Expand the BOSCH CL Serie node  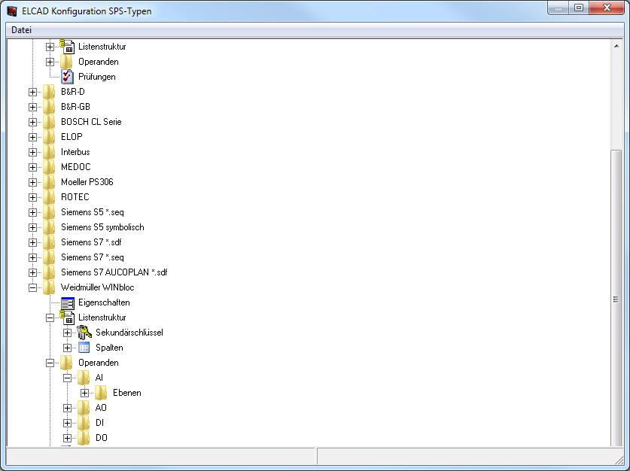click(32, 122)
